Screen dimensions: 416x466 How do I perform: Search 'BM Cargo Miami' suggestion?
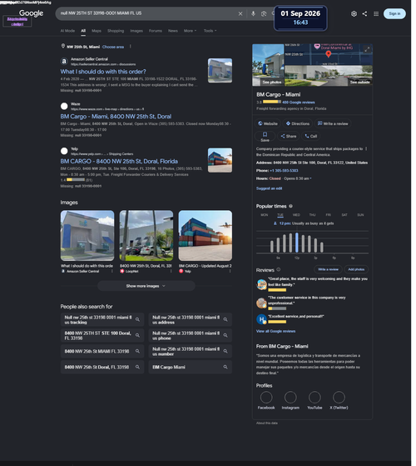pyautogui.click(x=190, y=367)
